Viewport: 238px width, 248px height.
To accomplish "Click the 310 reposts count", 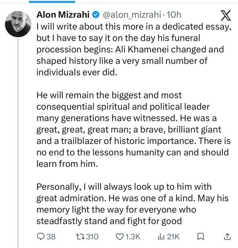I will 93,237.
